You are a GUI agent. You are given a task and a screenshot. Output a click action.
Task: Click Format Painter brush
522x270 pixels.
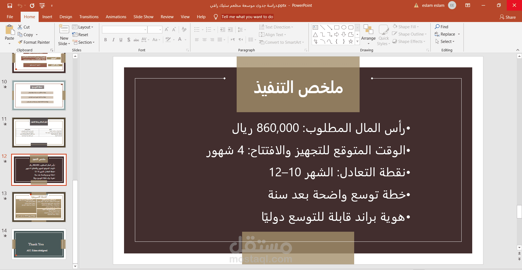pyautogui.click(x=34, y=42)
